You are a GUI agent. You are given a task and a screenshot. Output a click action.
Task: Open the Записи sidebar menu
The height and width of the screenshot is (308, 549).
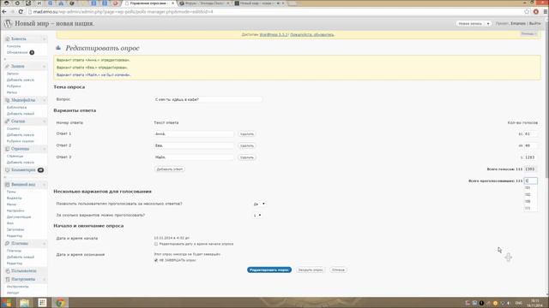tap(17, 67)
